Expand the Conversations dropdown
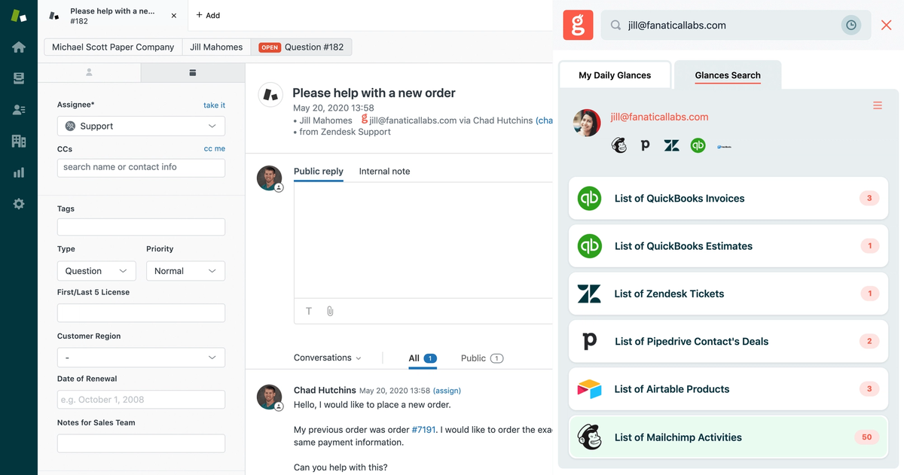 point(328,358)
